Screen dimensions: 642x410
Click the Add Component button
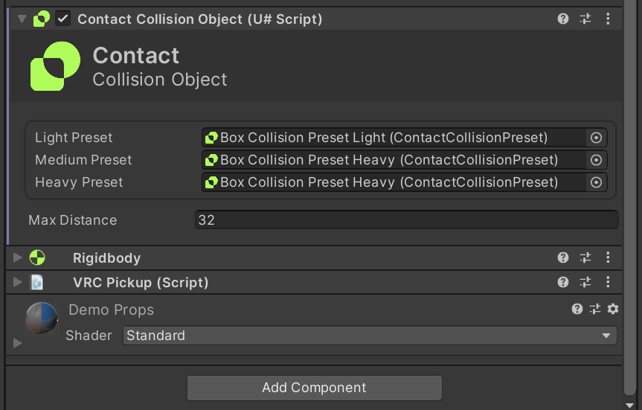(x=314, y=388)
